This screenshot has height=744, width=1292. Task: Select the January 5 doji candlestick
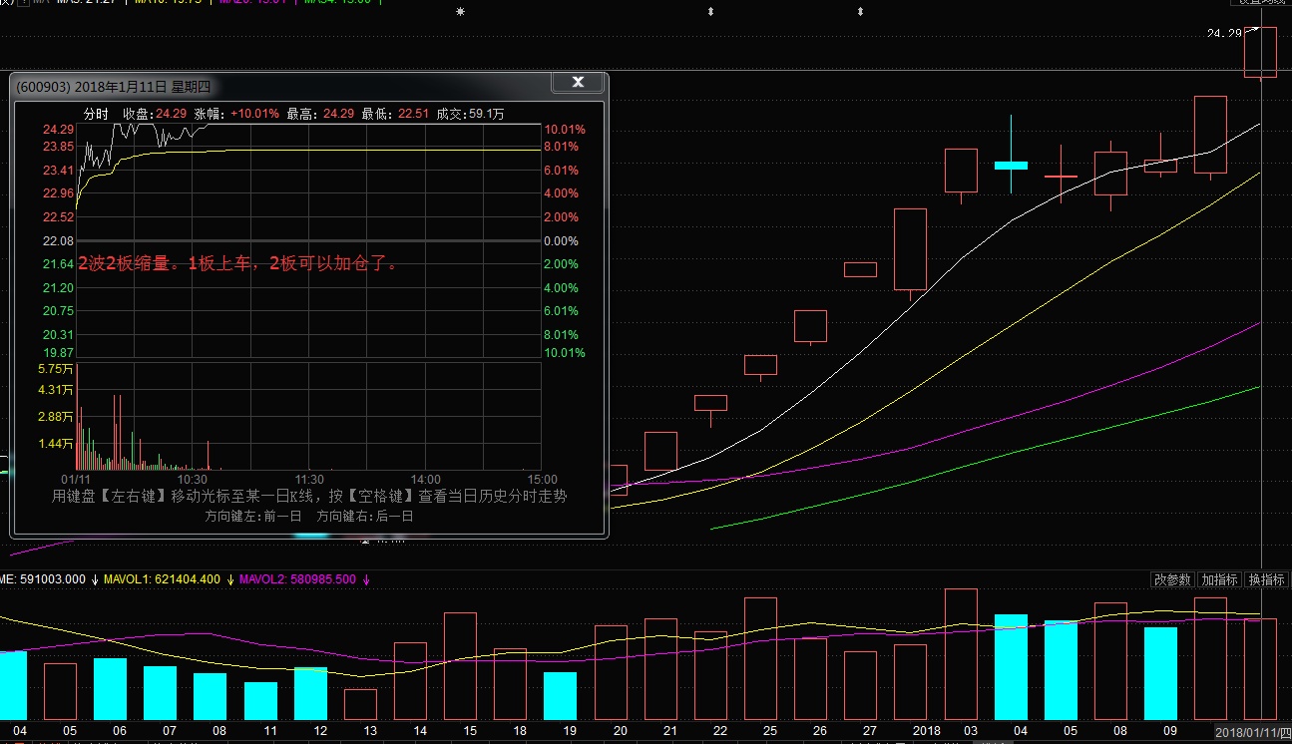coord(1061,176)
